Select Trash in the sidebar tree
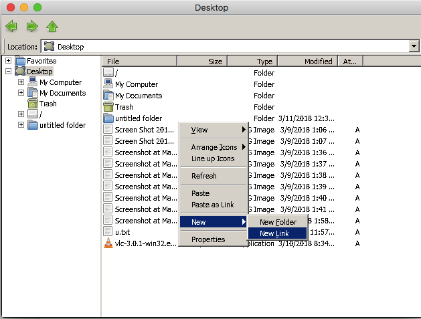 point(48,104)
